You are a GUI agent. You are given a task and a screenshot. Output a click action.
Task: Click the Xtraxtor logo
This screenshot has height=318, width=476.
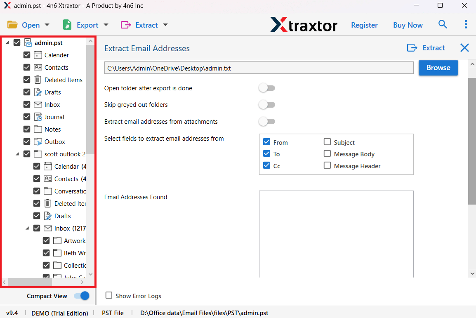tap(304, 25)
